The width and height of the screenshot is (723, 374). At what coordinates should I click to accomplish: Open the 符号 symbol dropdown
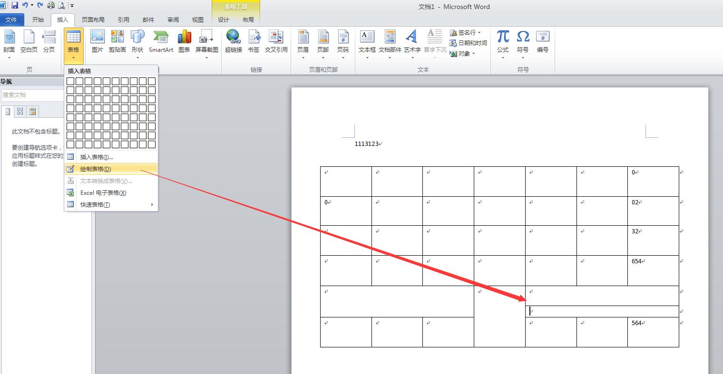[x=523, y=45]
